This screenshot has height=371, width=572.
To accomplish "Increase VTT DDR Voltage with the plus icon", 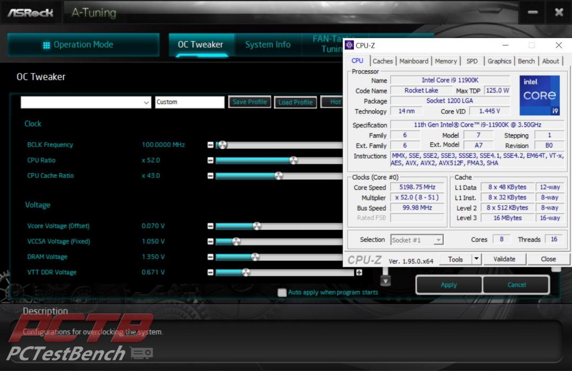I will tap(359, 272).
